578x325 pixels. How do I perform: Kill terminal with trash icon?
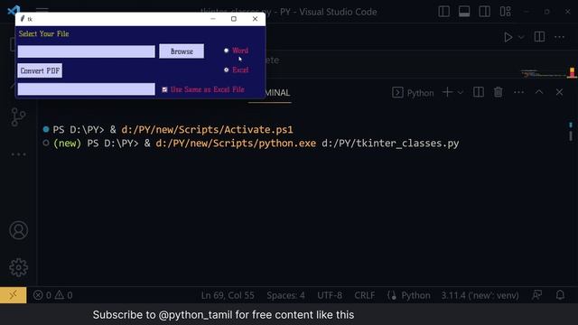click(498, 92)
